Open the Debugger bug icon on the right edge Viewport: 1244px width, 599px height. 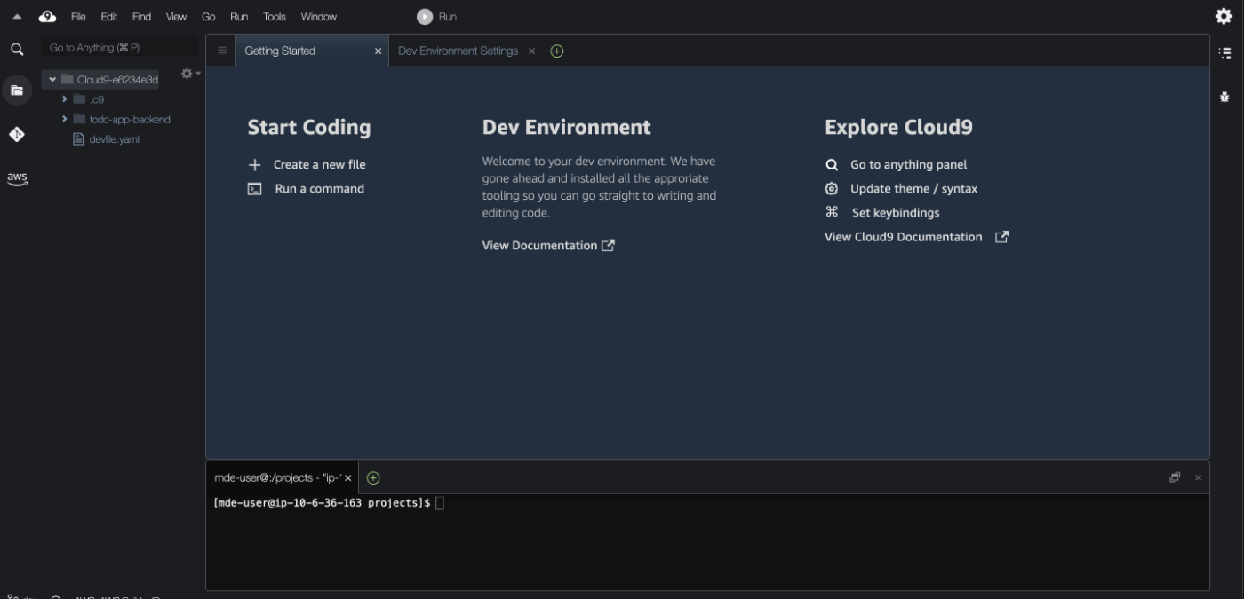coord(1225,97)
